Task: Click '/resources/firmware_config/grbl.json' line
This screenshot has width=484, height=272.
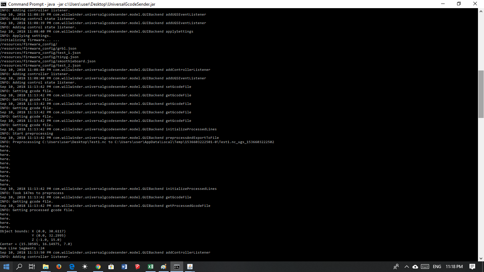Action: pos(38,49)
